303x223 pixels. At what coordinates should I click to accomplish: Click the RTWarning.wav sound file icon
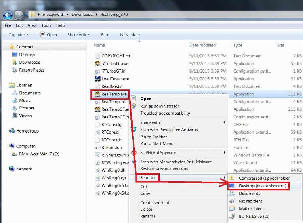(x=97, y=163)
